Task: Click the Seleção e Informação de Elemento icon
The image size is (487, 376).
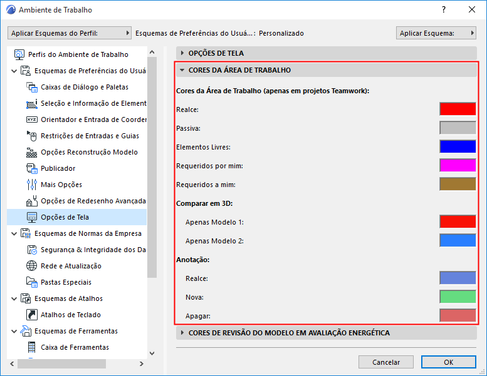Action: click(32, 103)
